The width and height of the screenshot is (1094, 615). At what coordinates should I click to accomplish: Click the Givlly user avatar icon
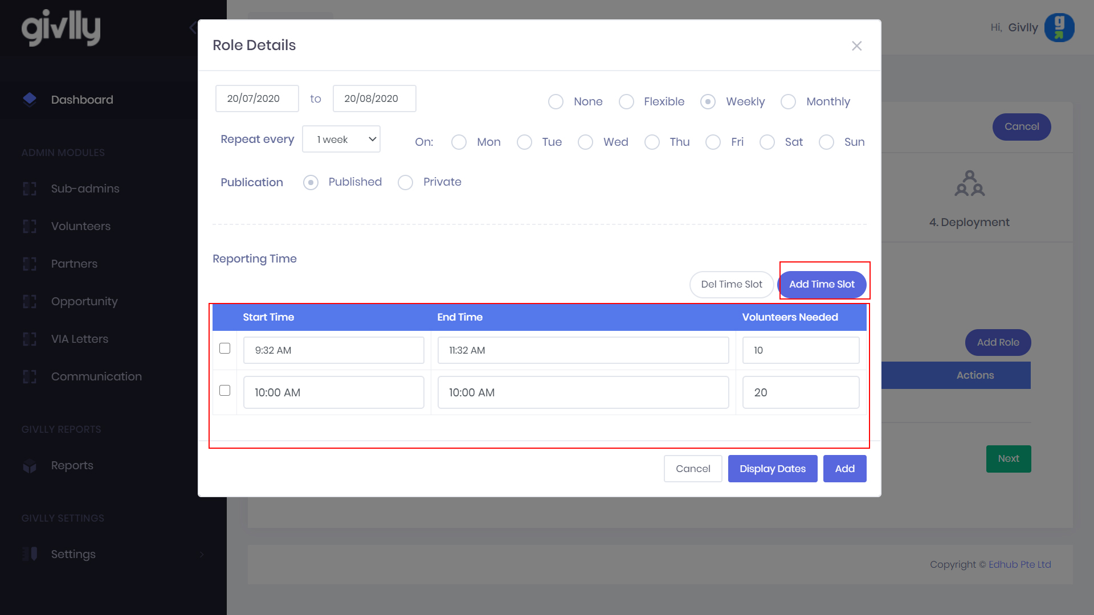(x=1059, y=27)
